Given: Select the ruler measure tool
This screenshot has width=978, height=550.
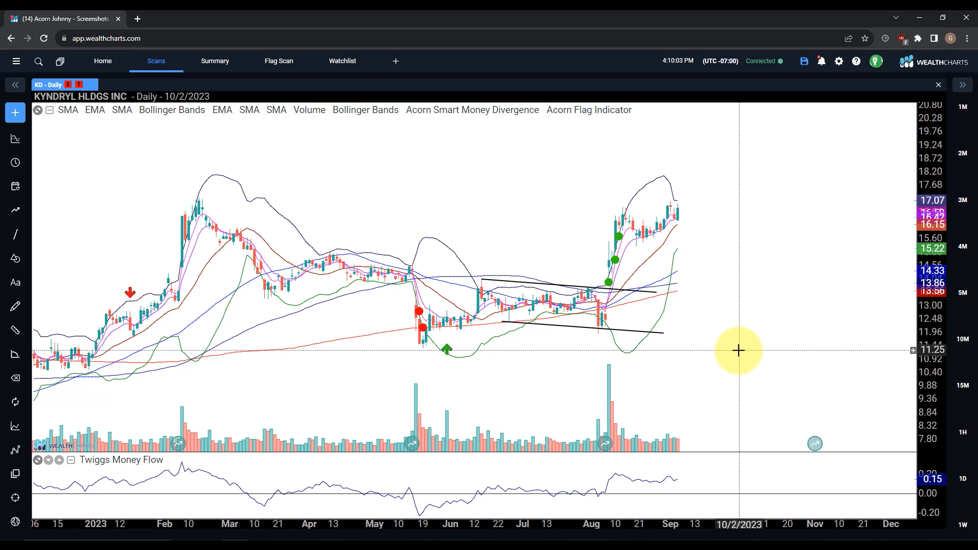Looking at the screenshot, I should coord(15,330).
